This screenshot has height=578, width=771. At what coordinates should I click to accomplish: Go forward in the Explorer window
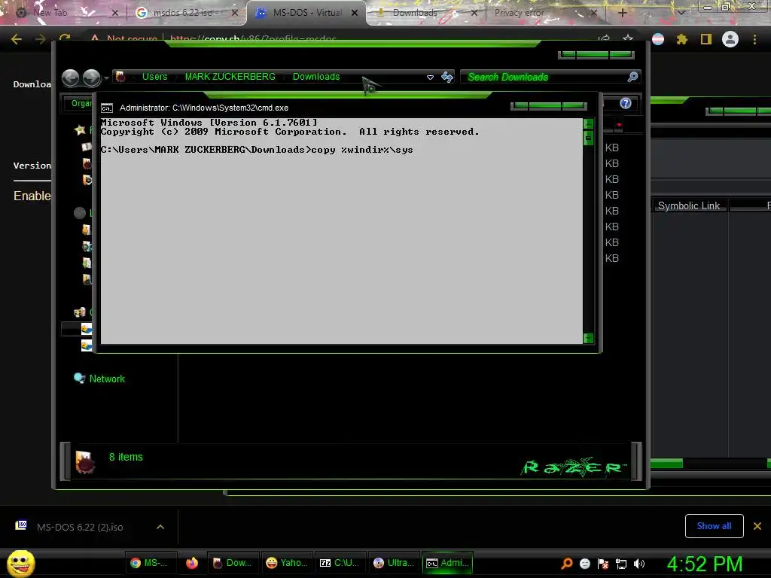(91, 78)
